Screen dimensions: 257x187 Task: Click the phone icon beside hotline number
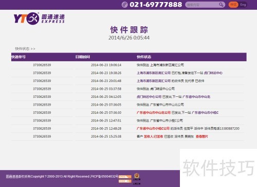125,5
